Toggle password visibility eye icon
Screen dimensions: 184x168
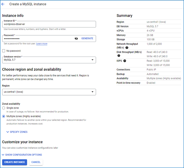76,39
